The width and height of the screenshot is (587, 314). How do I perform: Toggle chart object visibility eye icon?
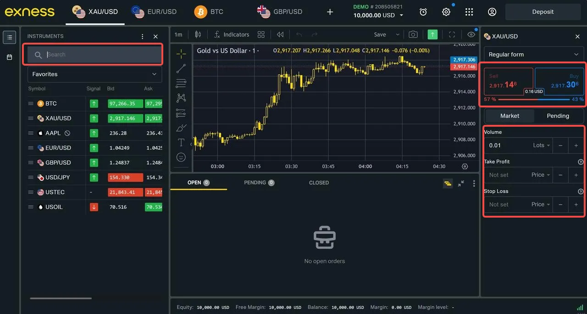click(471, 34)
